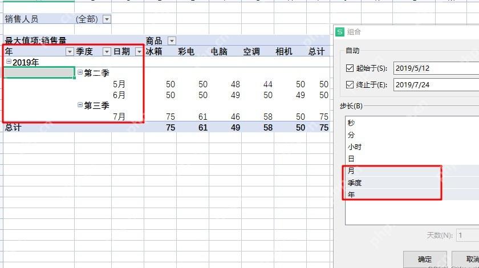Click the 电脑 value 49 in the 总计 row
This screenshot has height=268, width=479.
click(x=235, y=127)
